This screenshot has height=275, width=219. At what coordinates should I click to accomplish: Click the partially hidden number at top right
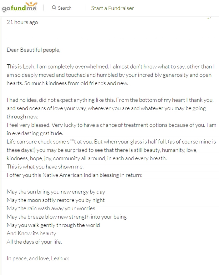(x=210, y=18)
